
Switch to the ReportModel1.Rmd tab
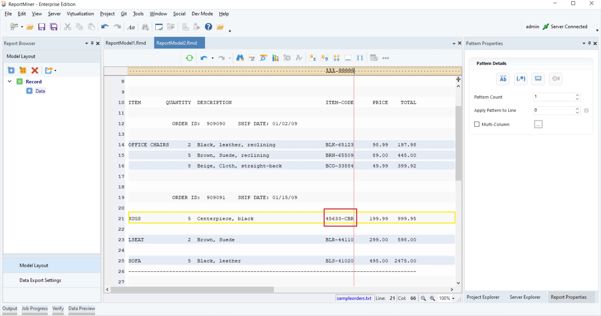tap(126, 43)
